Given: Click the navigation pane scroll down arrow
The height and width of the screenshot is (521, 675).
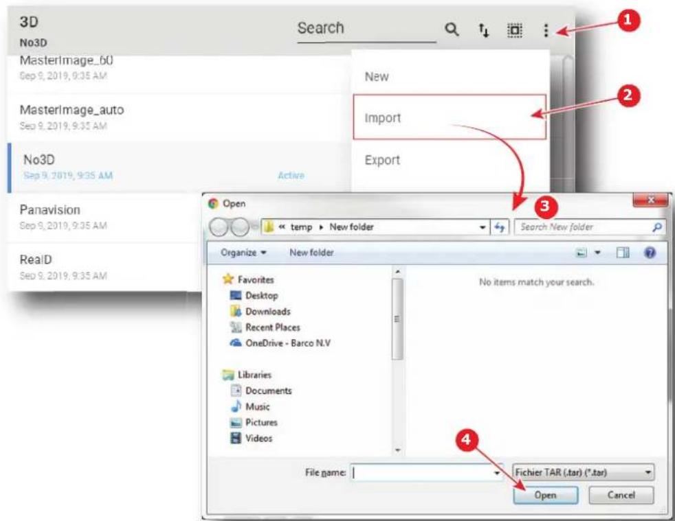Looking at the screenshot, I should (x=398, y=450).
